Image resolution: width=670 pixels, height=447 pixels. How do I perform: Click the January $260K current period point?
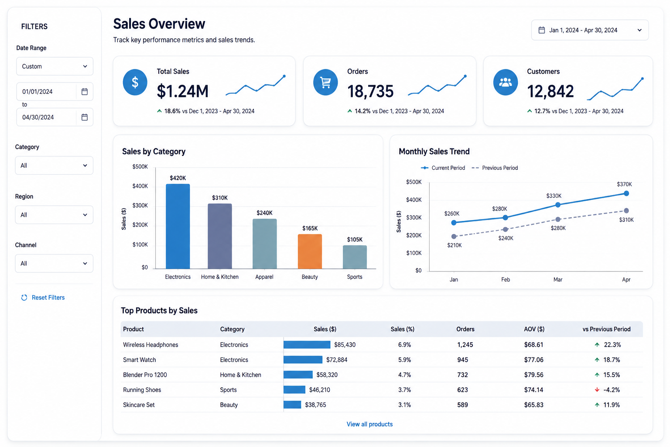point(454,223)
